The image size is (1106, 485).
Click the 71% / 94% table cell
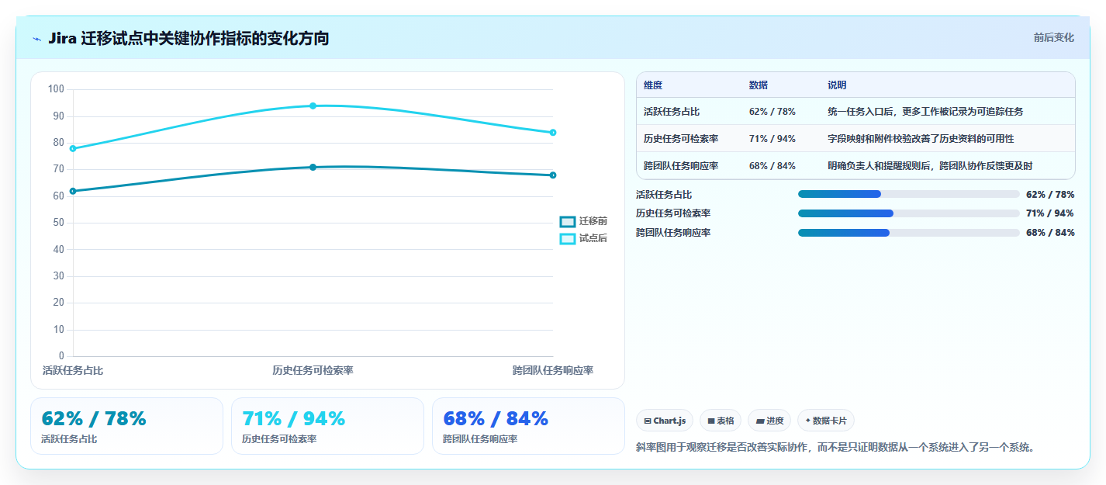click(772, 139)
